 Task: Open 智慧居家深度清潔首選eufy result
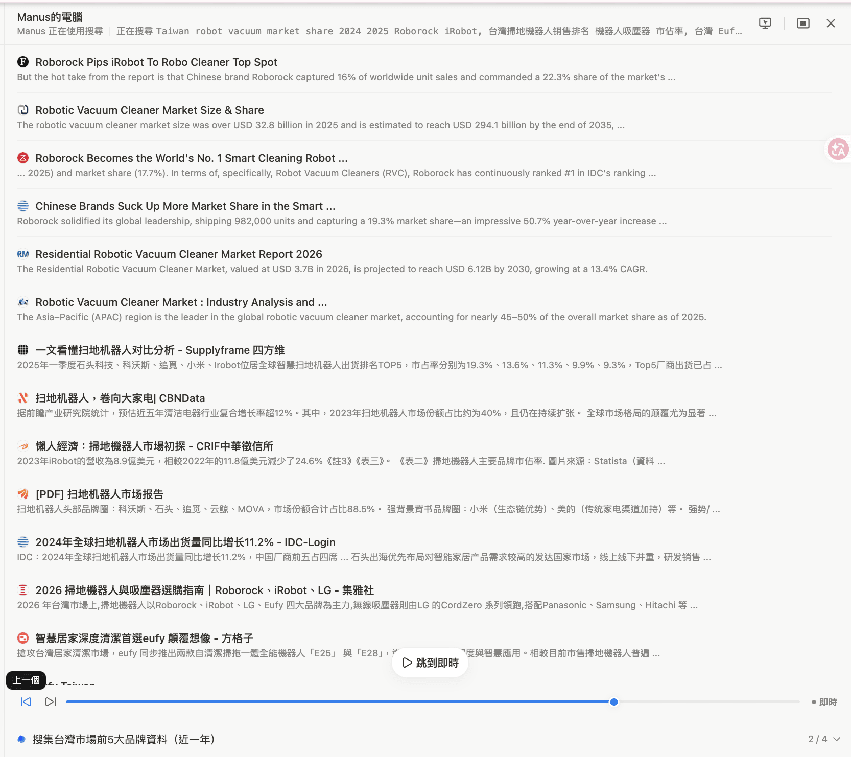coord(145,638)
